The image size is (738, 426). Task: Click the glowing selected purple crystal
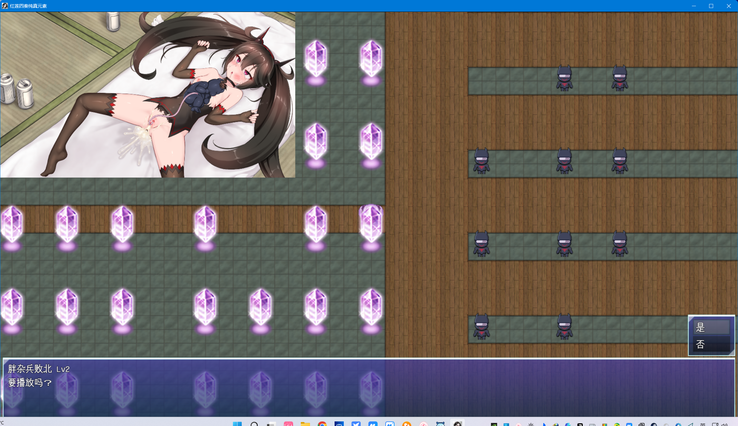pyautogui.click(x=371, y=227)
